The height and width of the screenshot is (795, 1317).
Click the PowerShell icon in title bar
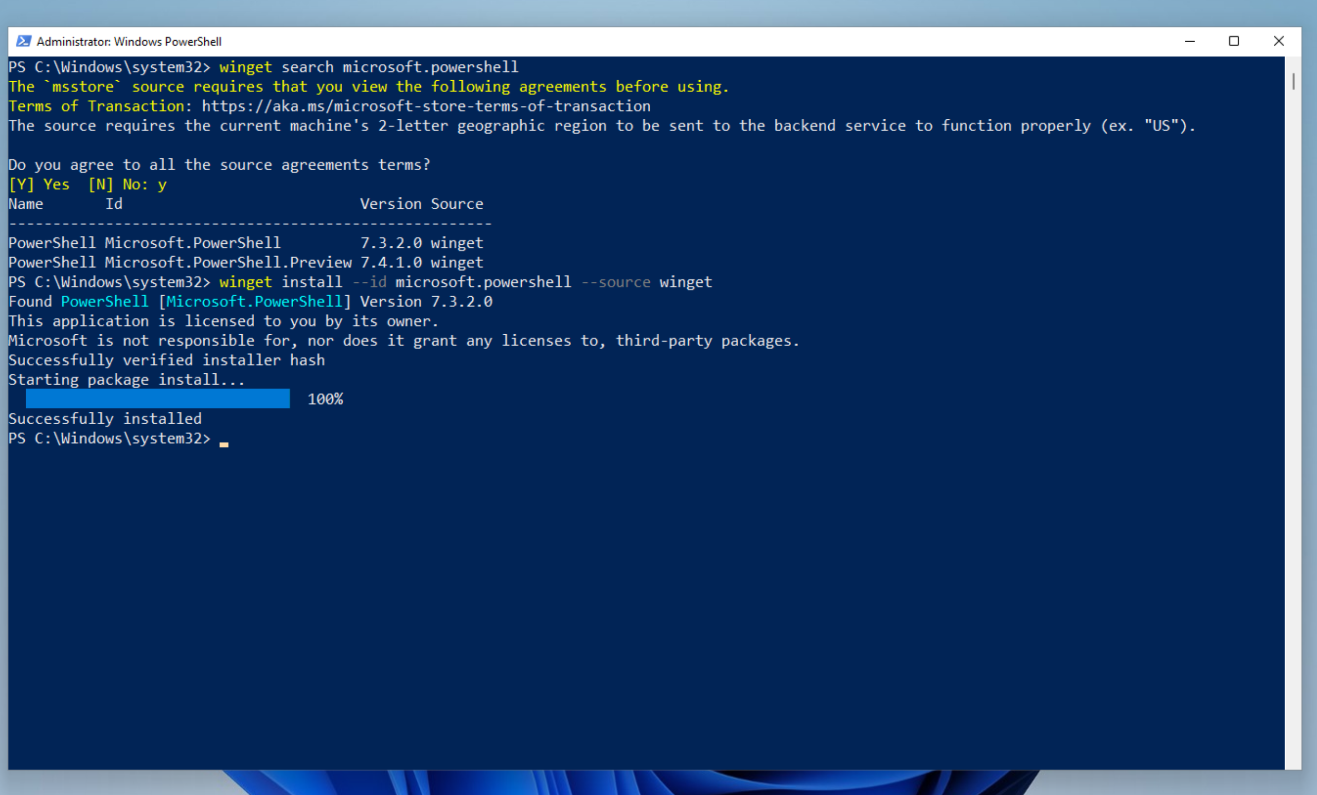pos(24,41)
